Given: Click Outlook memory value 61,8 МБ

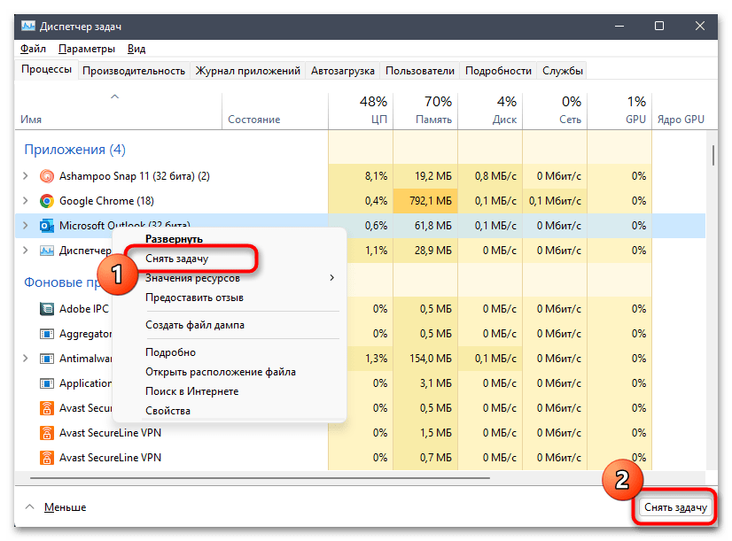Looking at the screenshot, I should (432, 226).
